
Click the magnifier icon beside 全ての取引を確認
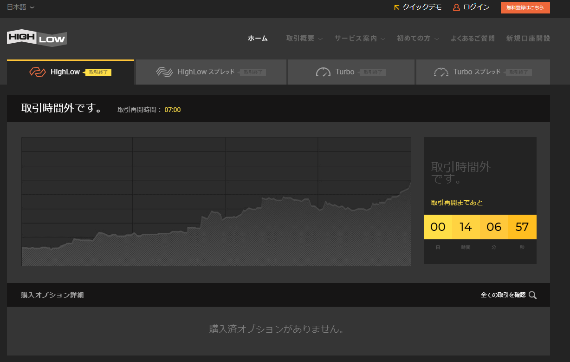click(532, 295)
